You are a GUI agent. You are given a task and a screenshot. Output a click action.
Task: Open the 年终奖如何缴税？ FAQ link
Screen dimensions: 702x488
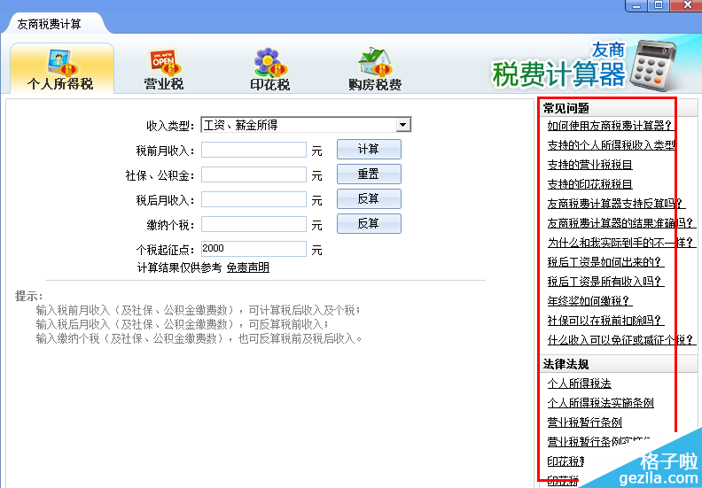(x=589, y=301)
